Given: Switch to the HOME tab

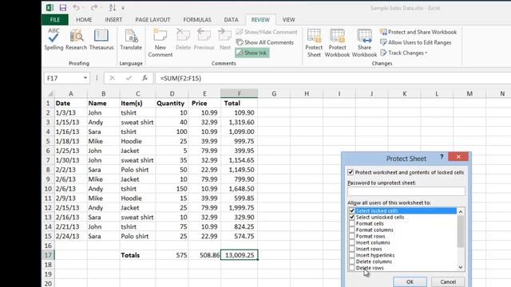Looking at the screenshot, I should tap(84, 20).
